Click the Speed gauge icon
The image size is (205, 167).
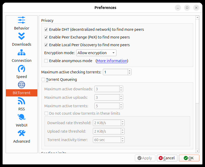(21, 68)
